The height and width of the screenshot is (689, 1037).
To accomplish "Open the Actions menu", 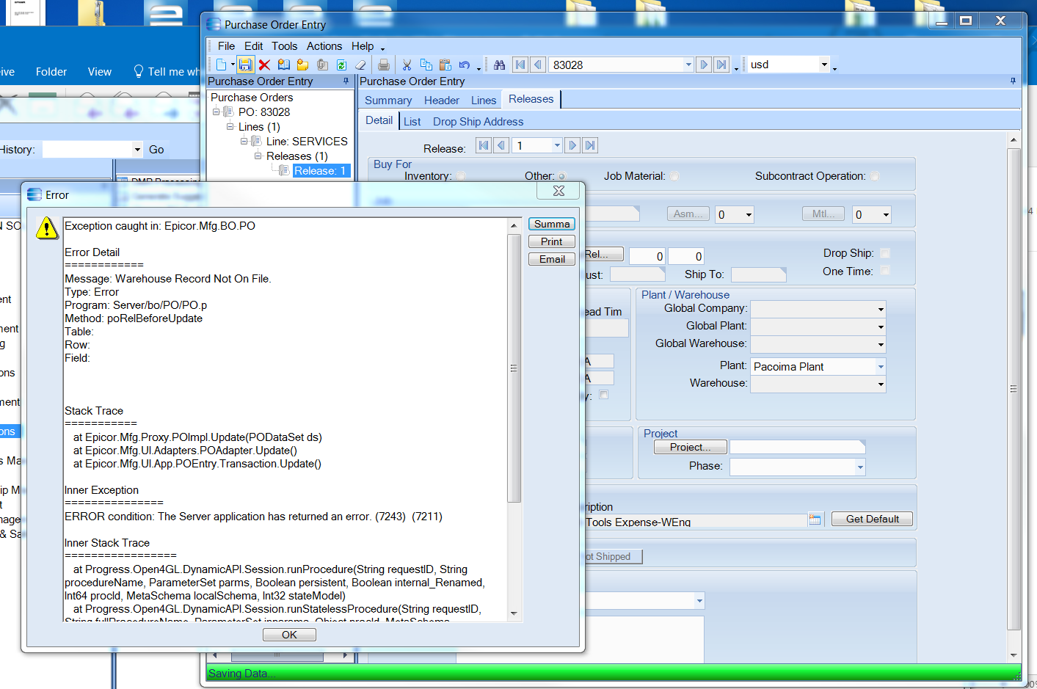I will pos(324,46).
